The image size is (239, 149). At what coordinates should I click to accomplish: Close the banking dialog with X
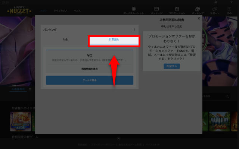199,18
